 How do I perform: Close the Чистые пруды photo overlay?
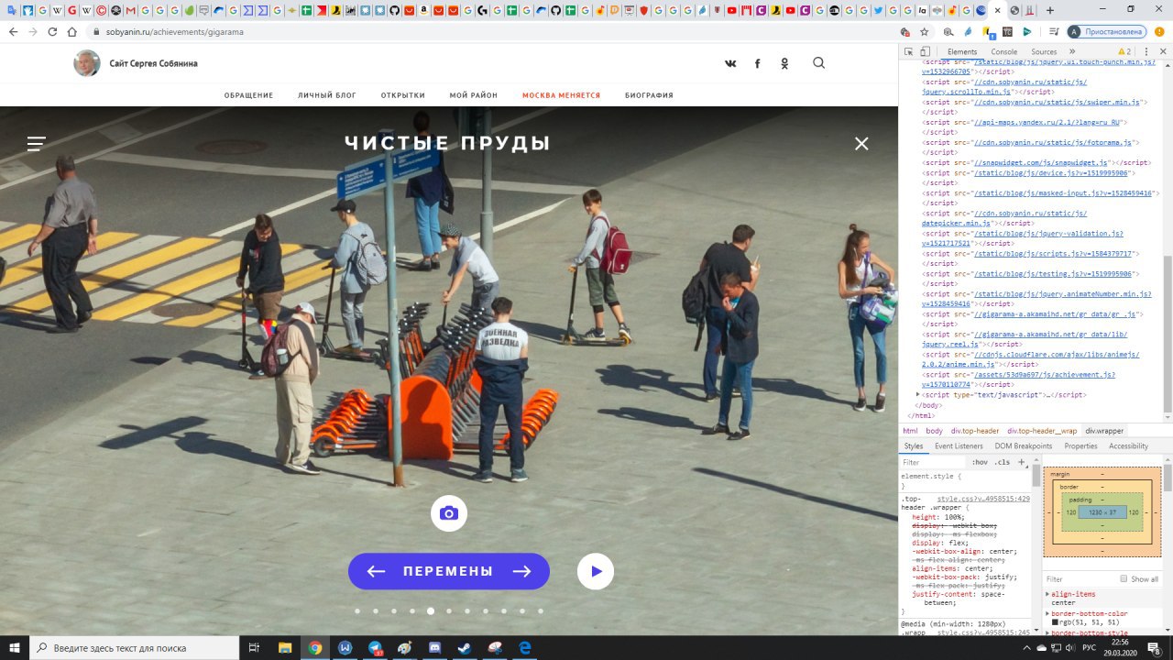pos(861,143)
